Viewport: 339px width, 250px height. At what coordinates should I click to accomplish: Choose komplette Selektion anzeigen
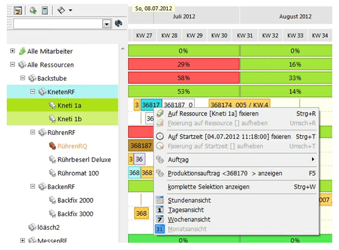[209, 186]
